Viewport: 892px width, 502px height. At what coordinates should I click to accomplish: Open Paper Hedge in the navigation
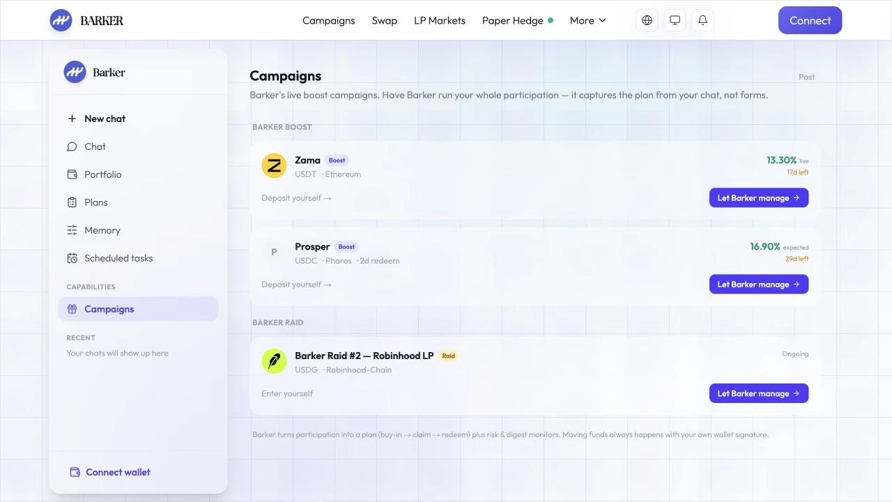[518, 20]
